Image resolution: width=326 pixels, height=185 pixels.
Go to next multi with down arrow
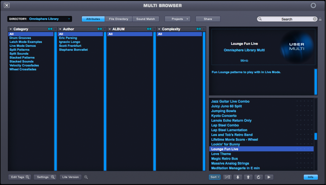238,177
